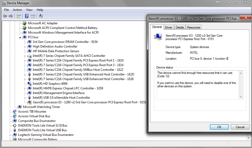252x148 pixels.
Task: Click Scan for hardware changes toolbar icon
Action: (41, 16)
